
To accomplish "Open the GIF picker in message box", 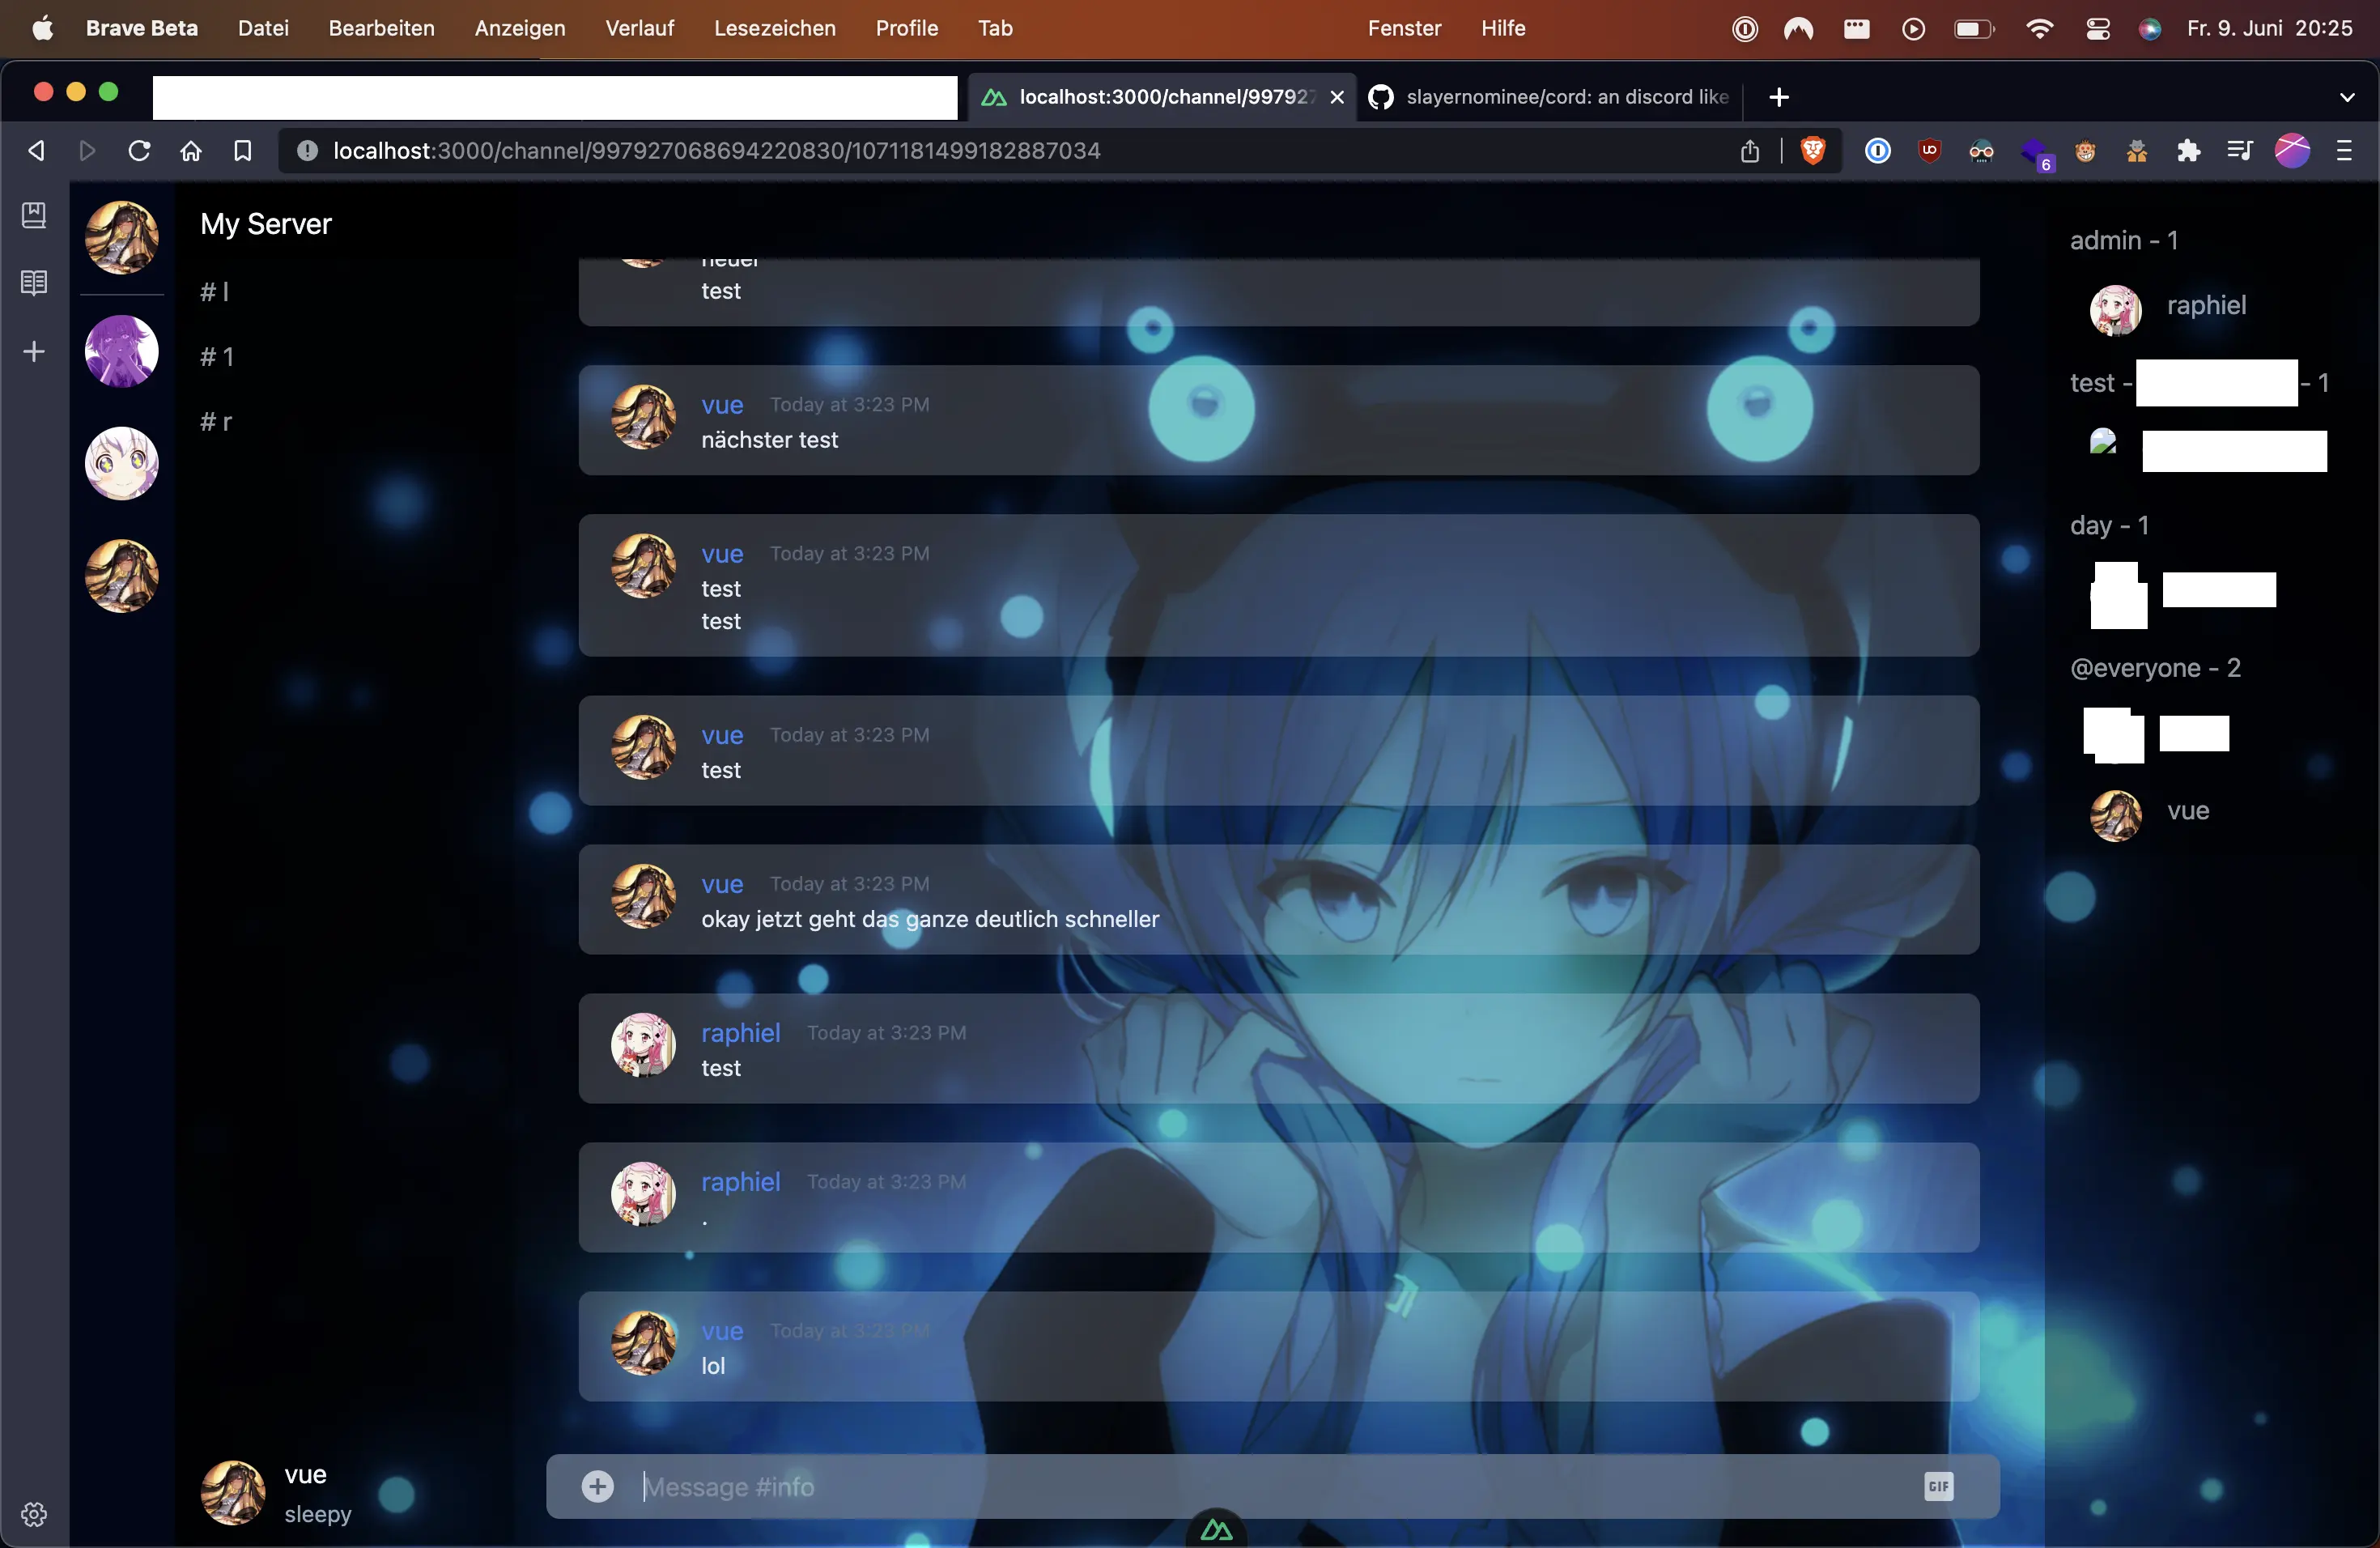I will point(1938,1486).
